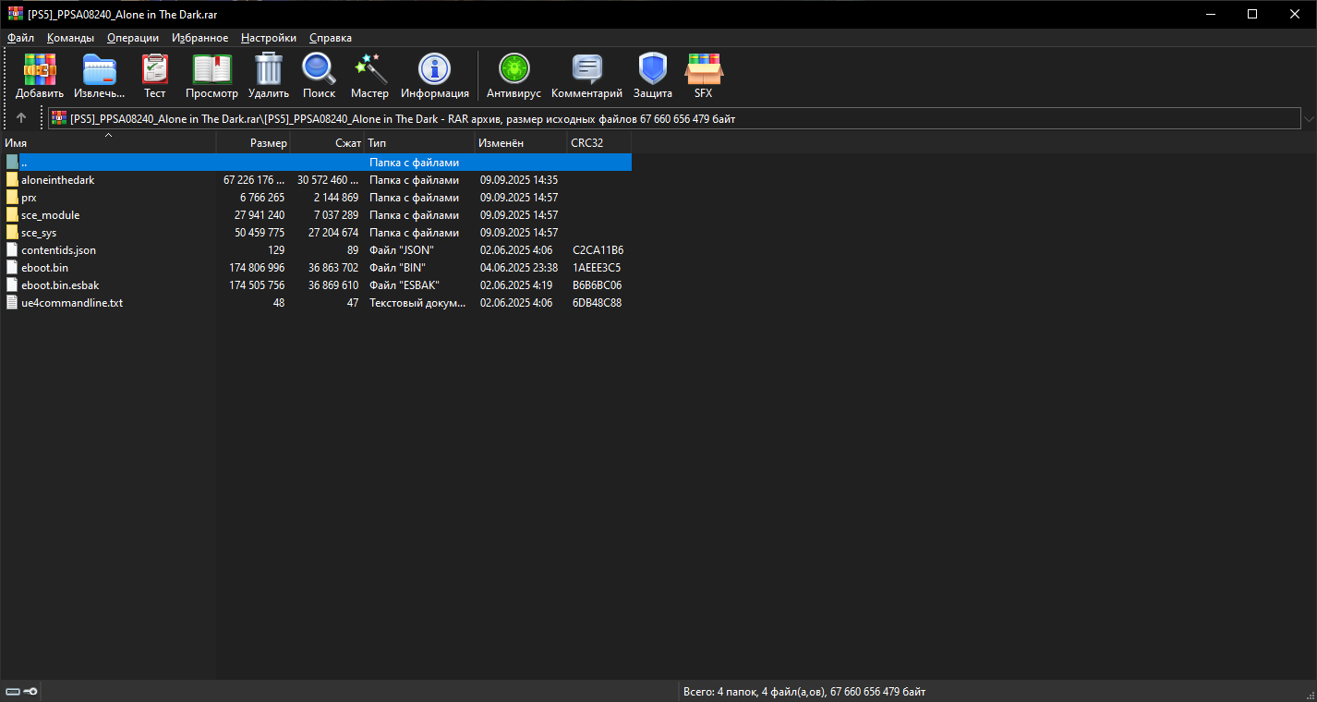Sort by Тип column header
Image resolution: width=1317 pixels, height=702 pixels.
(419, 143)
